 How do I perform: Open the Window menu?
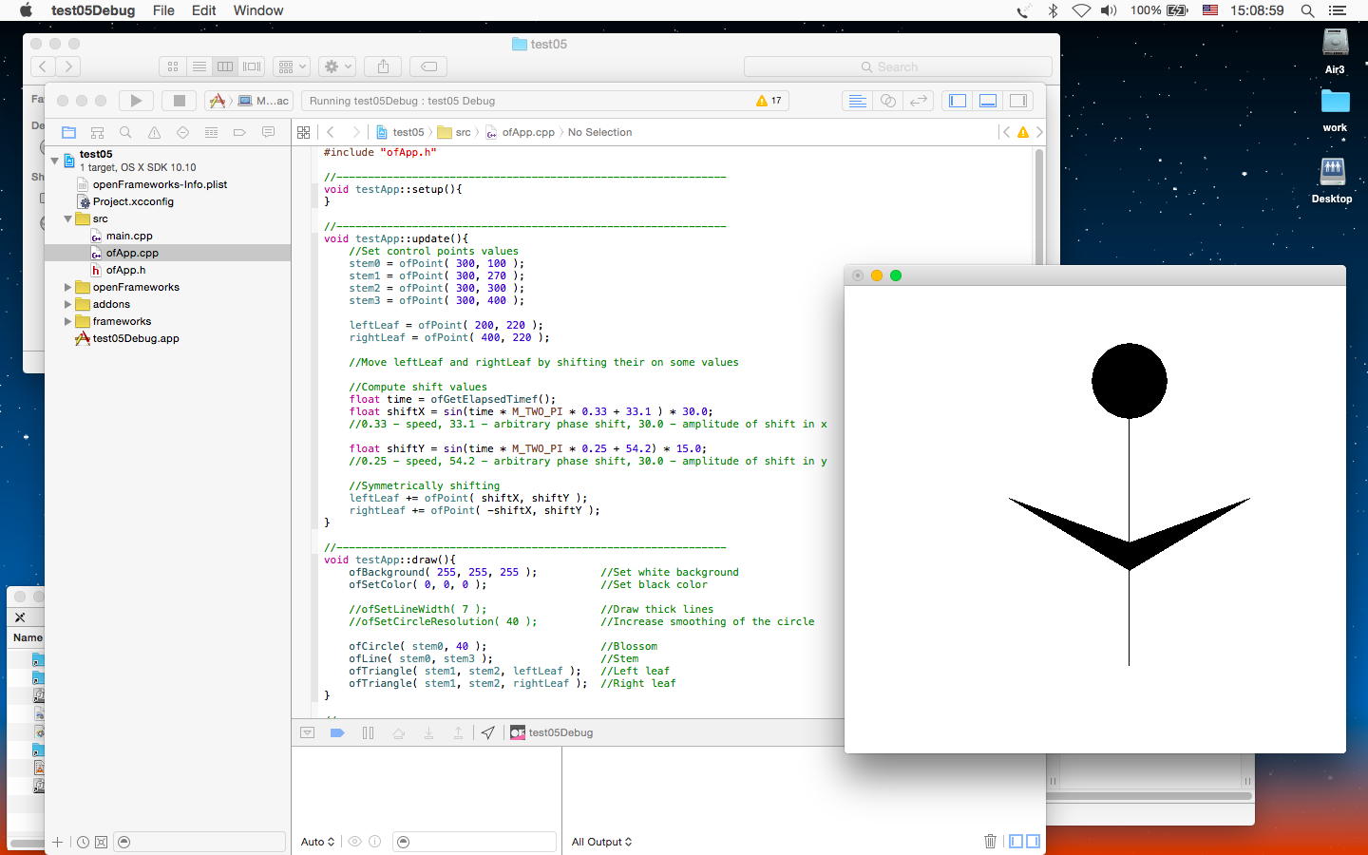(257, 10)
